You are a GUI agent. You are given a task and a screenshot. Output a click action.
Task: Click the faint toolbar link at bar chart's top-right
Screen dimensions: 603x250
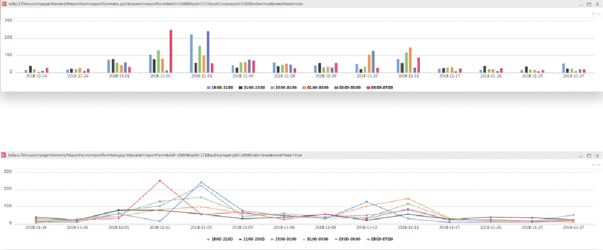[x=595, y=14]
